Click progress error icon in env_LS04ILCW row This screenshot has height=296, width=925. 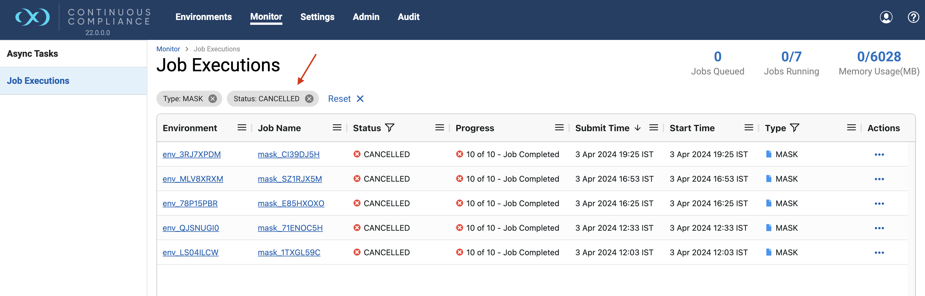coord(460,252)
